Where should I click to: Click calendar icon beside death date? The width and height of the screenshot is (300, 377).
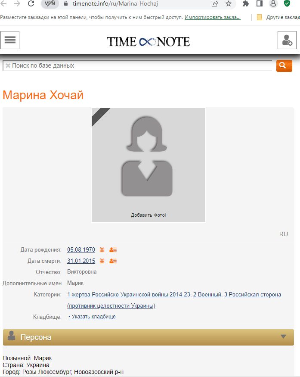tap(102, 261)
